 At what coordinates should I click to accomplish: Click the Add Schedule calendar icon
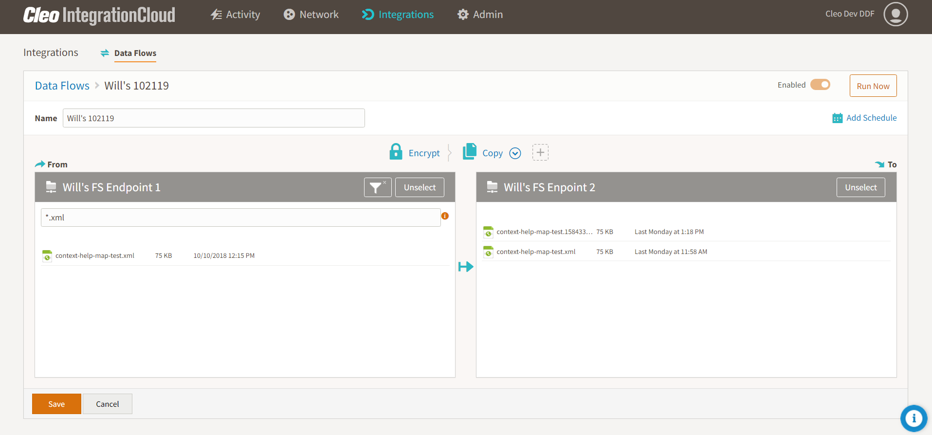click(x=837, y=118)
